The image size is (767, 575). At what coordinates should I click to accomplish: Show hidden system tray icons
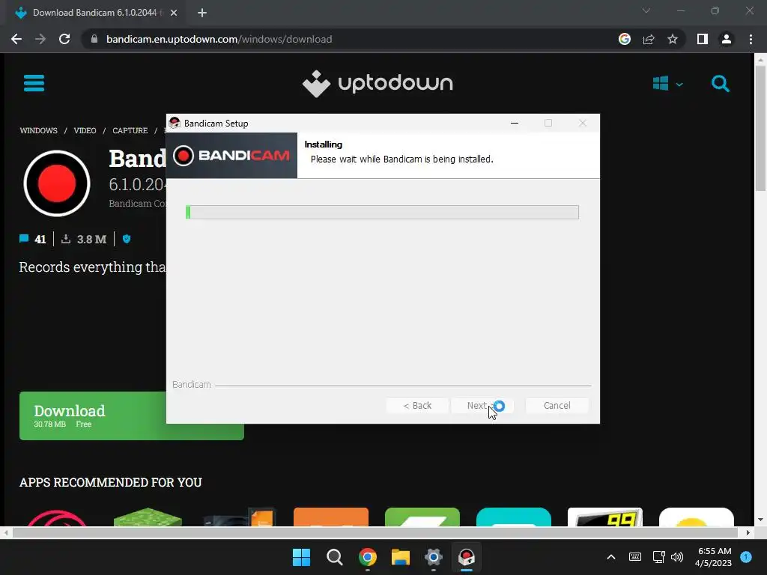pyautogui.click(x=611, y=557)
